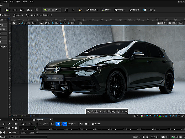Open the cinematics clapperboard dropdown
Viewport: 185px width, 139px height.
[x=22, y=10]
